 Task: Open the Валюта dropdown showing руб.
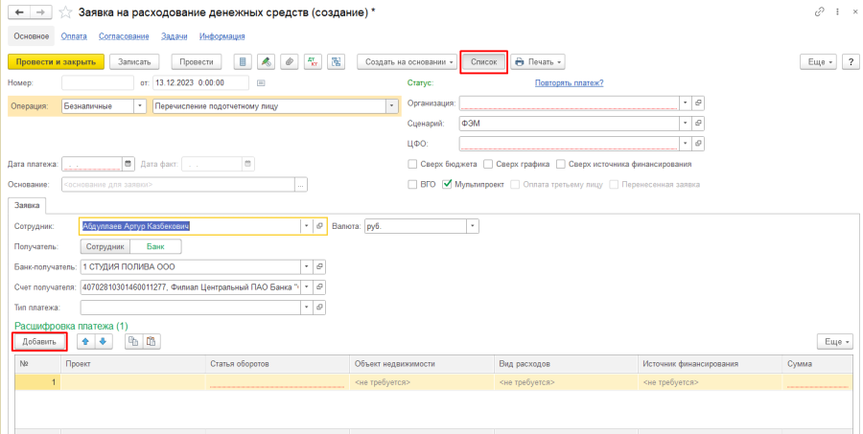click(472, 226)
